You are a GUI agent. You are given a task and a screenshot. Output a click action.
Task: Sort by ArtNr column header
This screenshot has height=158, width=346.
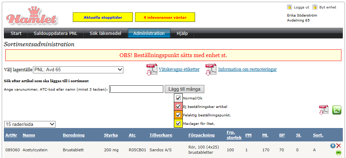(11, 135)
